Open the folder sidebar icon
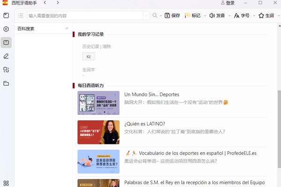Image resolution: width=281 pixels, height=187 pixels. 6,83
